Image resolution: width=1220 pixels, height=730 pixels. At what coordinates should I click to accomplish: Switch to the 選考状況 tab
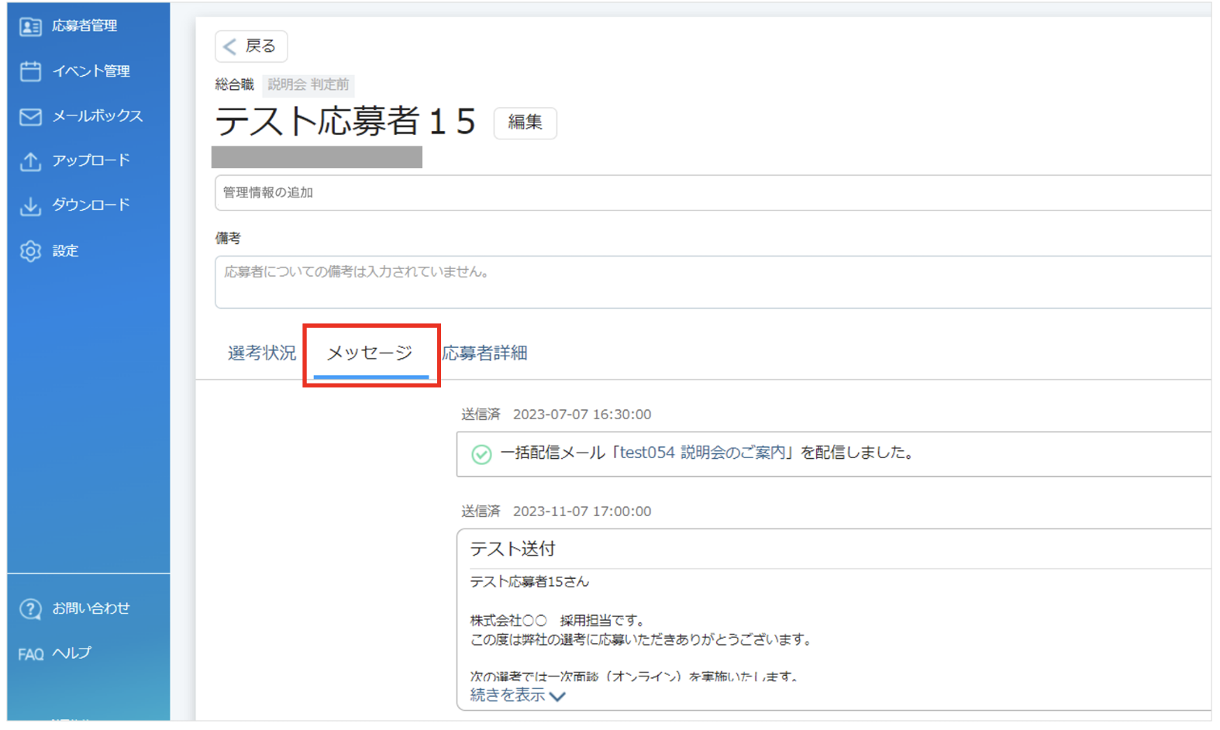(262, 353)
